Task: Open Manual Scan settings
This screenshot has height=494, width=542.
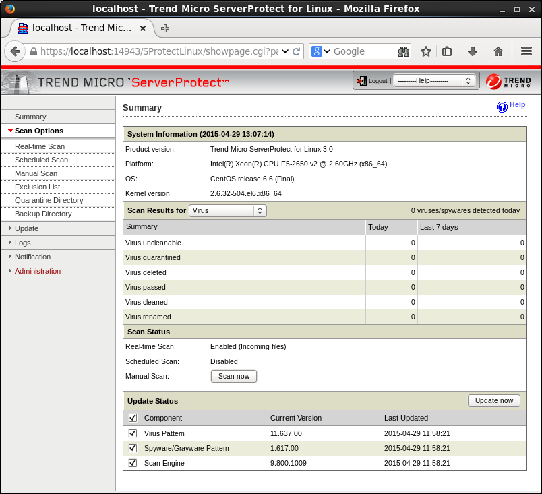Action: click(x=36, y=173)
